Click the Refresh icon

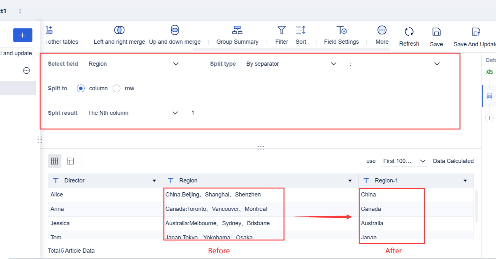409,32
